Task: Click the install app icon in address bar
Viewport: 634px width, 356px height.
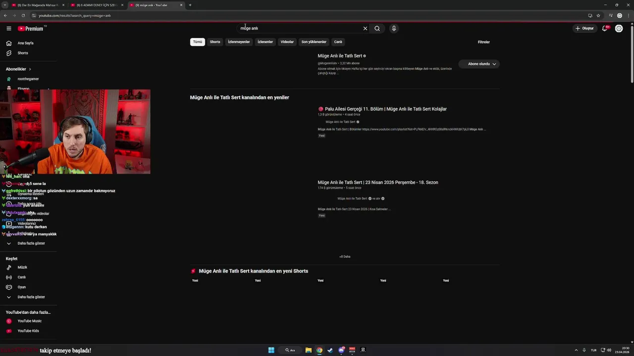Action: pos(590,15)
